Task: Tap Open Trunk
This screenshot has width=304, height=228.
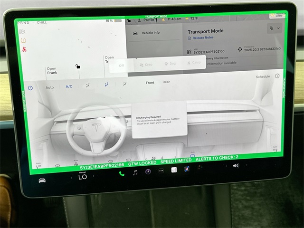Action: click(x=109, y=59)
